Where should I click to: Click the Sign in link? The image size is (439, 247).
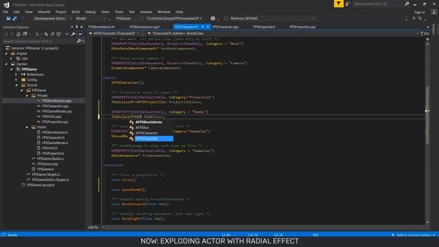[x=419, y=12]
